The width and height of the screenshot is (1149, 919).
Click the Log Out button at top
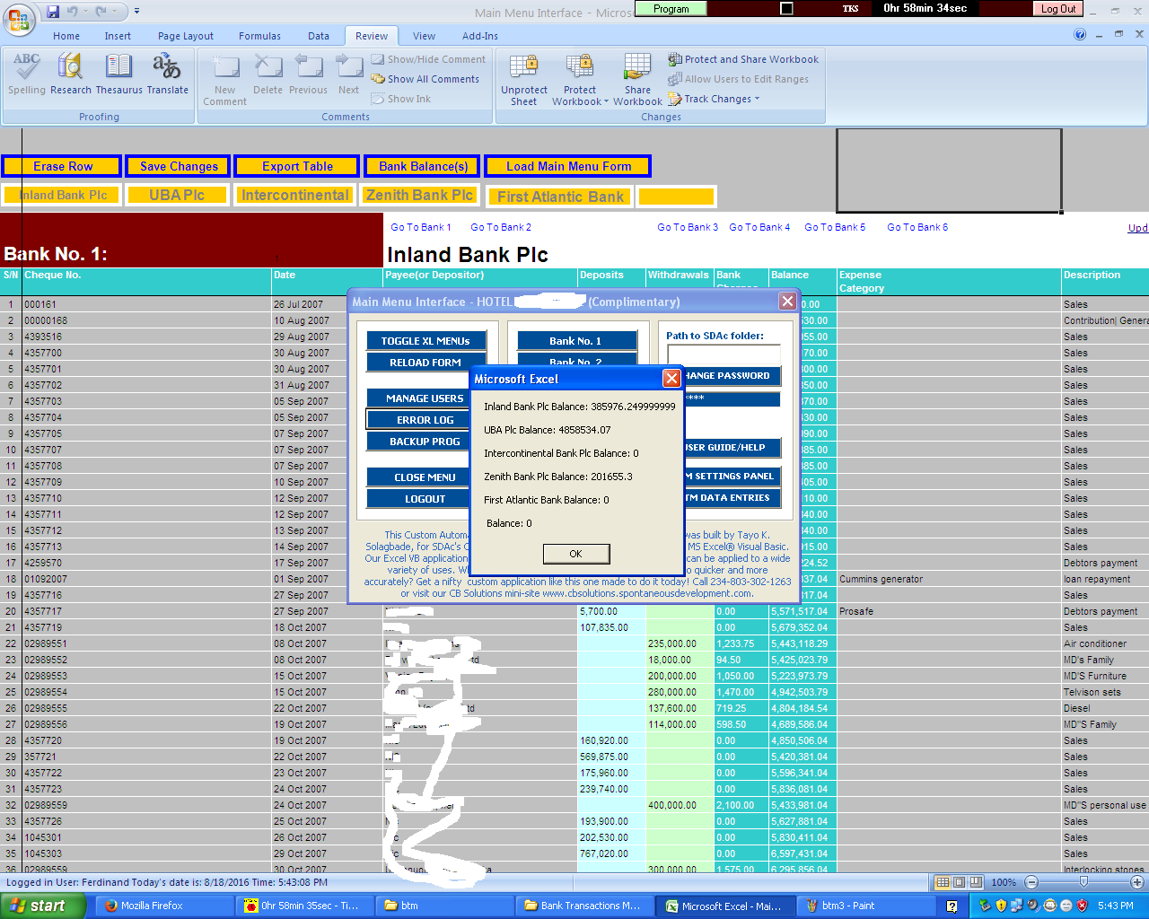(x=1058, y=8)
